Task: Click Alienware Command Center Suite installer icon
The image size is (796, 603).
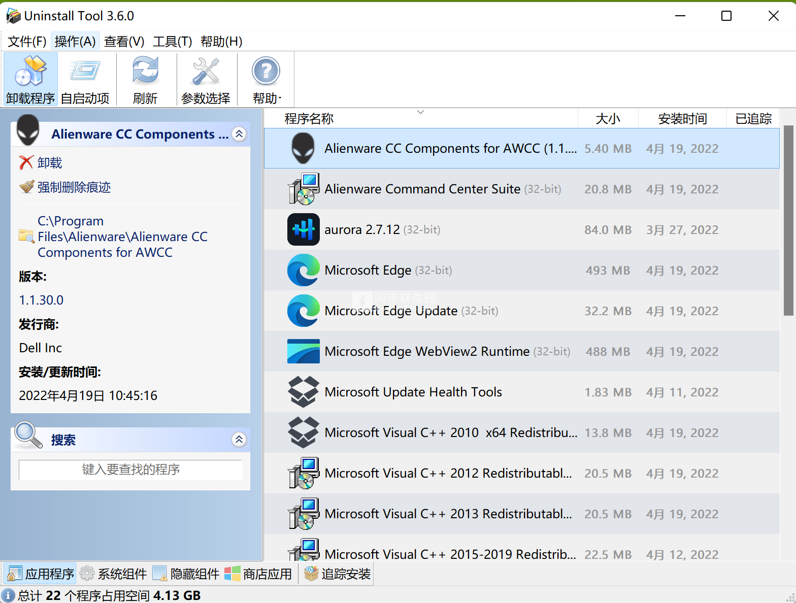Action: pos(304,189)
